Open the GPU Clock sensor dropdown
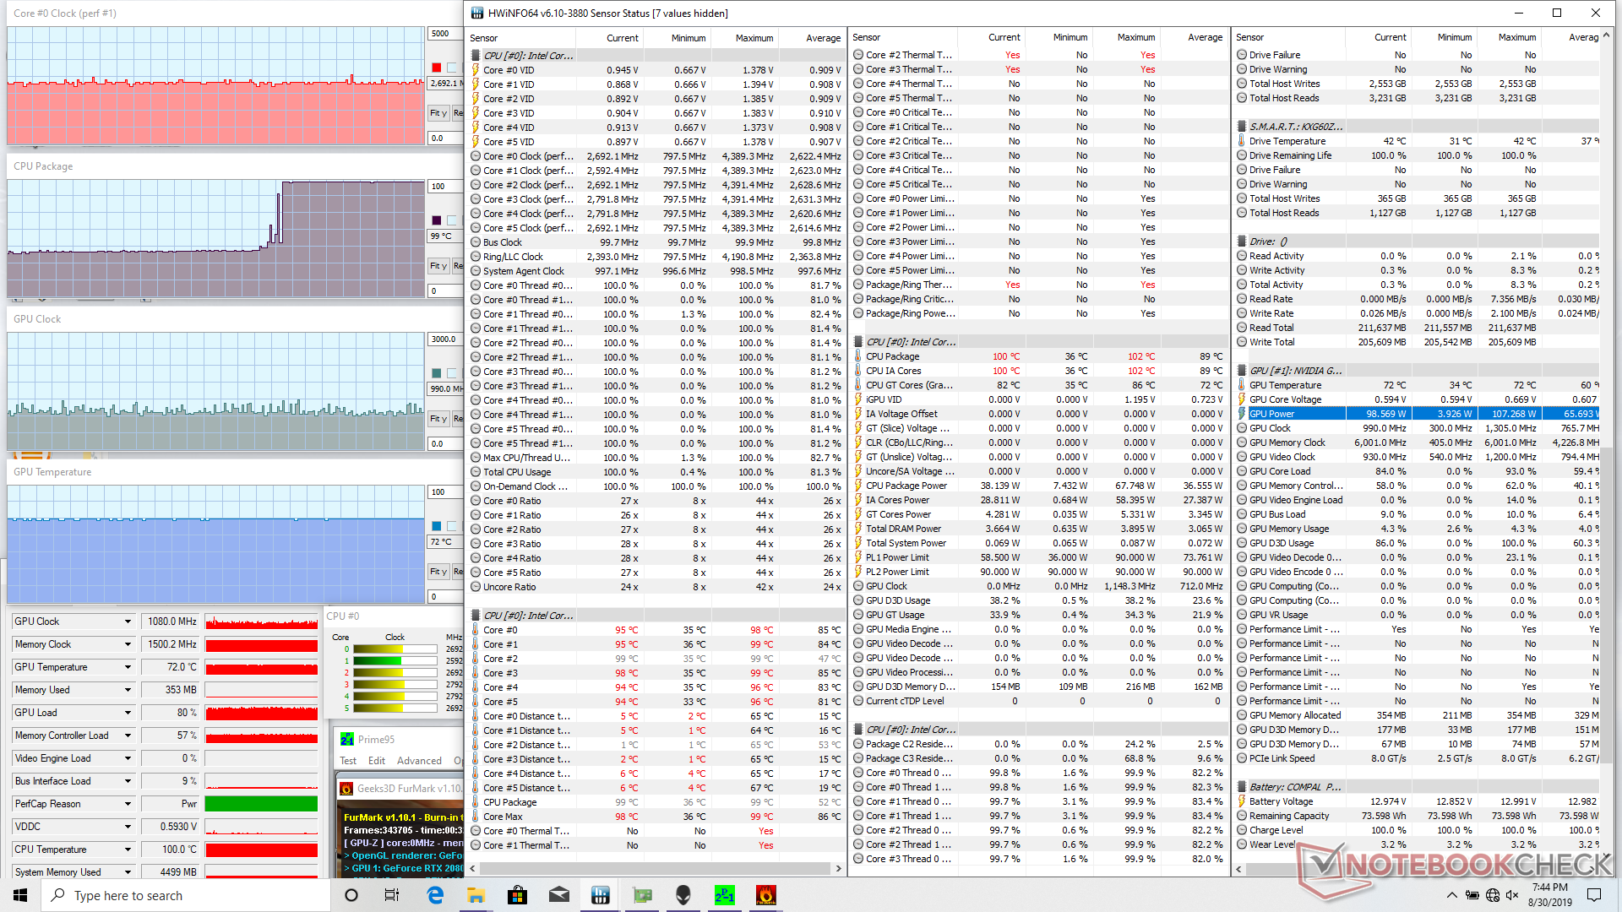 [x=128, y=622]
